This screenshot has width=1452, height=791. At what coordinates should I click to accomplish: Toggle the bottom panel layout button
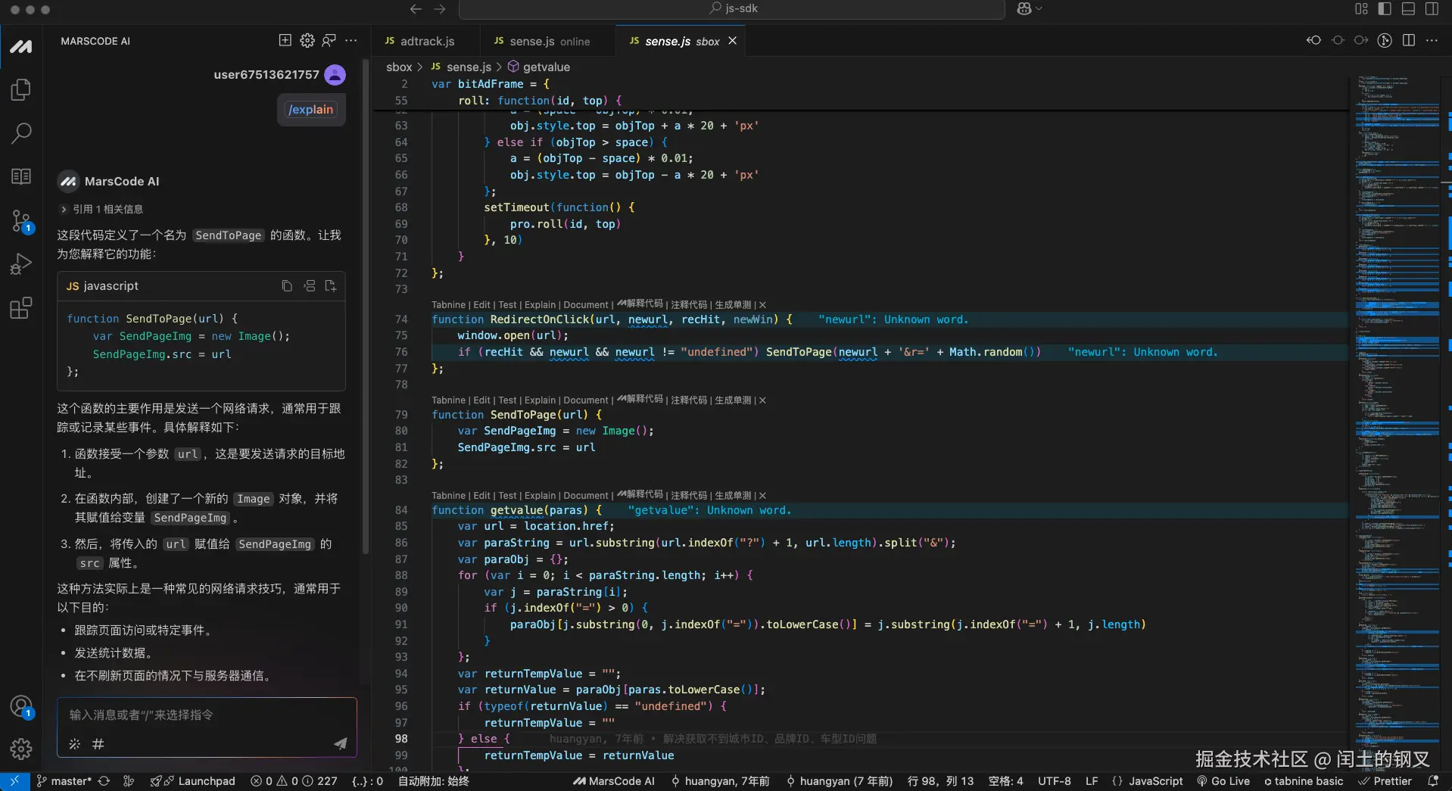[x=1408, y=9]
